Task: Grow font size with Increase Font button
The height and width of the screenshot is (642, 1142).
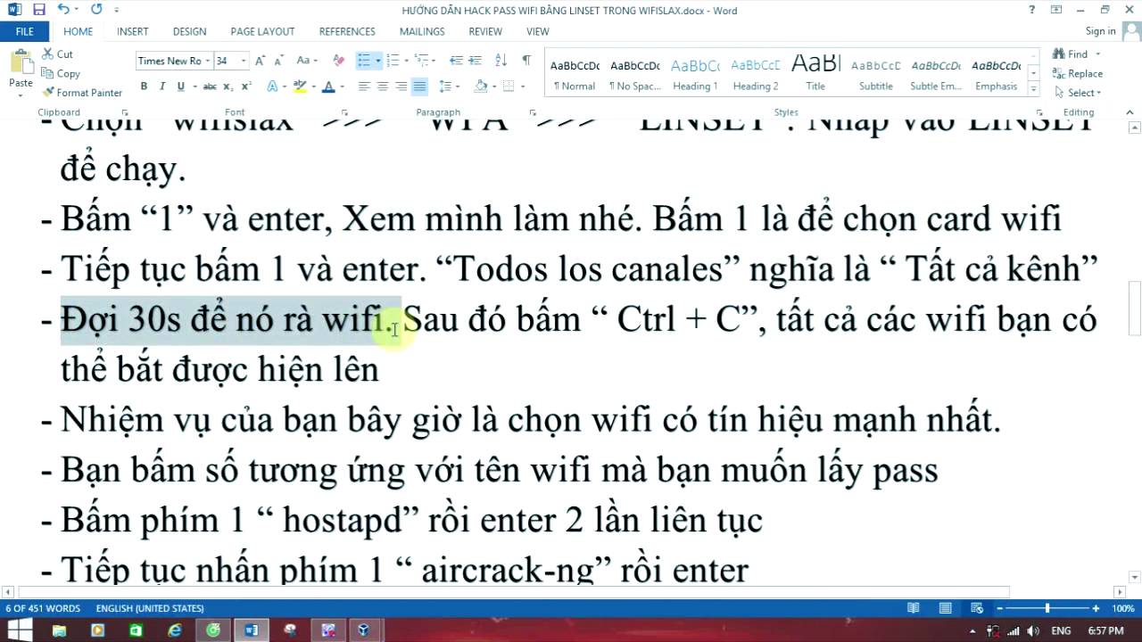Action: (260, 61)
